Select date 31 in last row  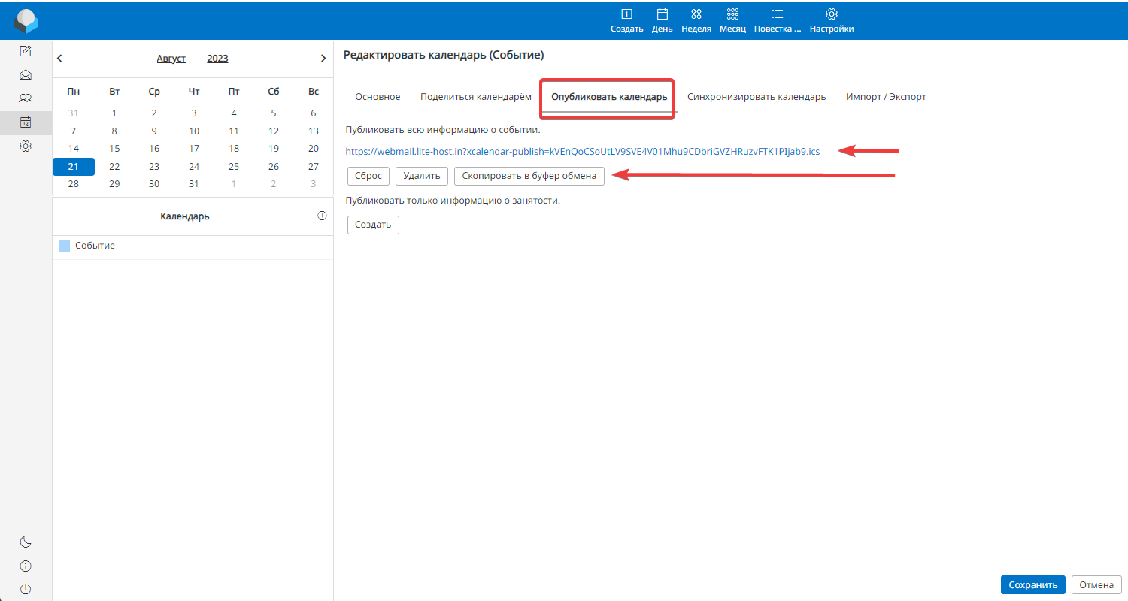(194, 184)
